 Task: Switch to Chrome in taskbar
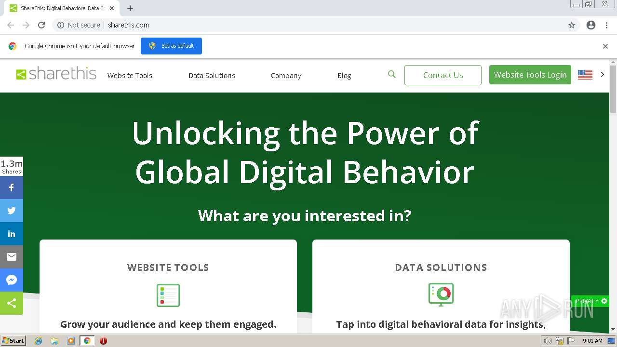pos(87,341)
